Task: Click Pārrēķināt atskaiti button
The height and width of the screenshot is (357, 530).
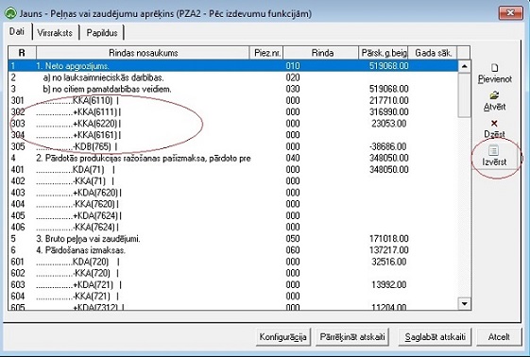Action: (x=352, y=337)
